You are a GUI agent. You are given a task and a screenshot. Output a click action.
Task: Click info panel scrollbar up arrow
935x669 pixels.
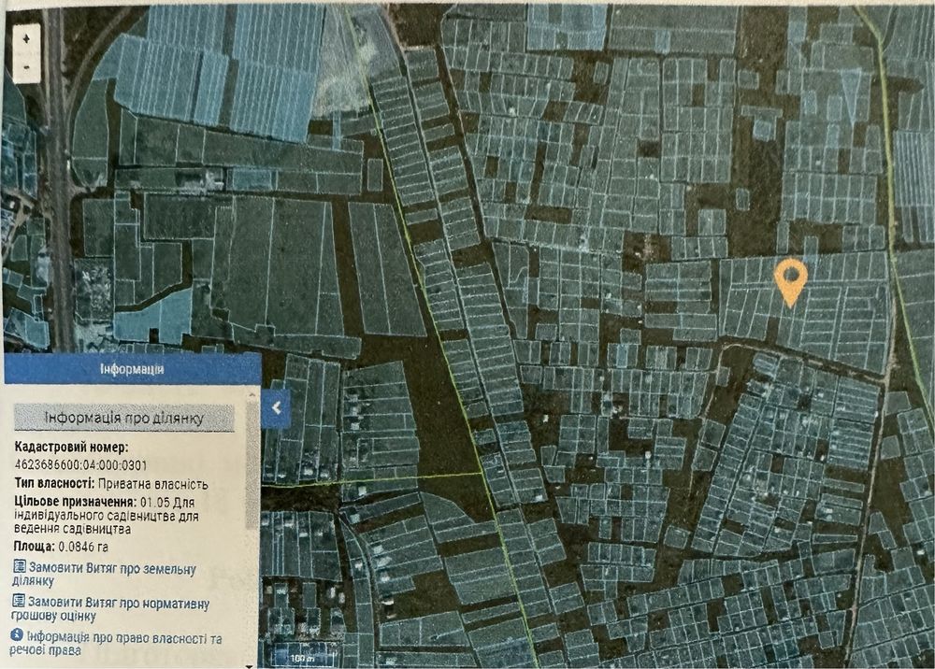tap(252, 395)
